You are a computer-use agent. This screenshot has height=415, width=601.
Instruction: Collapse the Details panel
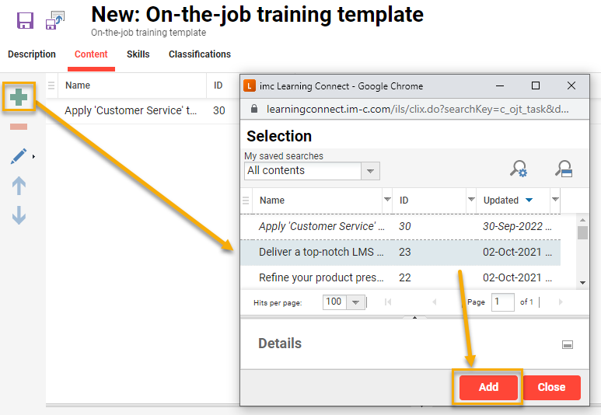pos(568,344)
